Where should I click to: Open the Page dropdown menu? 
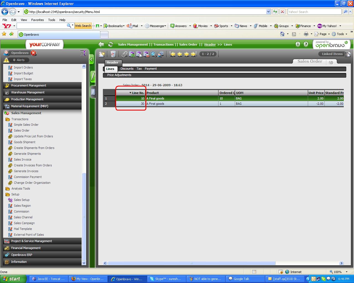(x=322, y=34)
